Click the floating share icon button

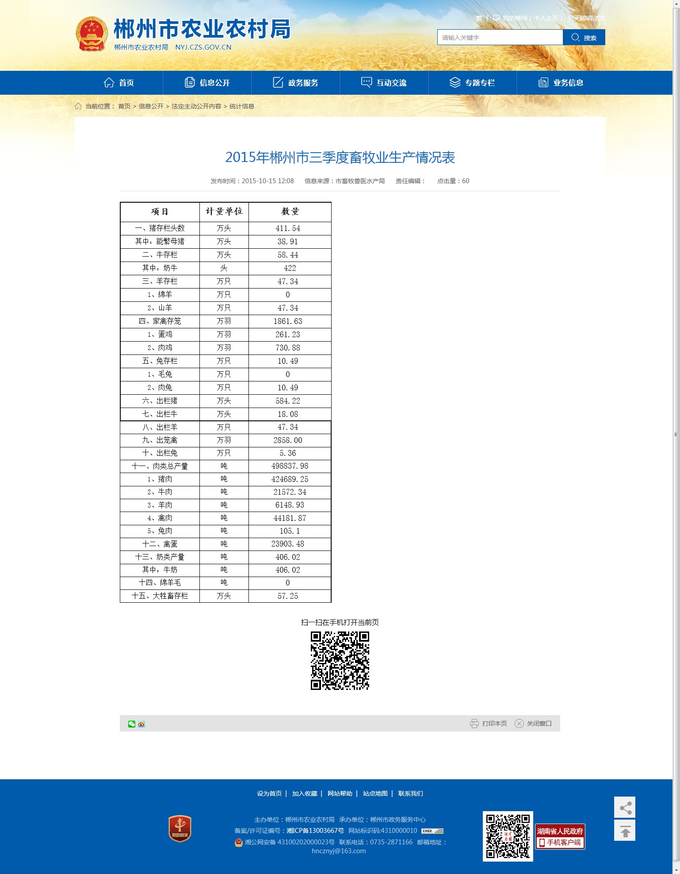625,807
